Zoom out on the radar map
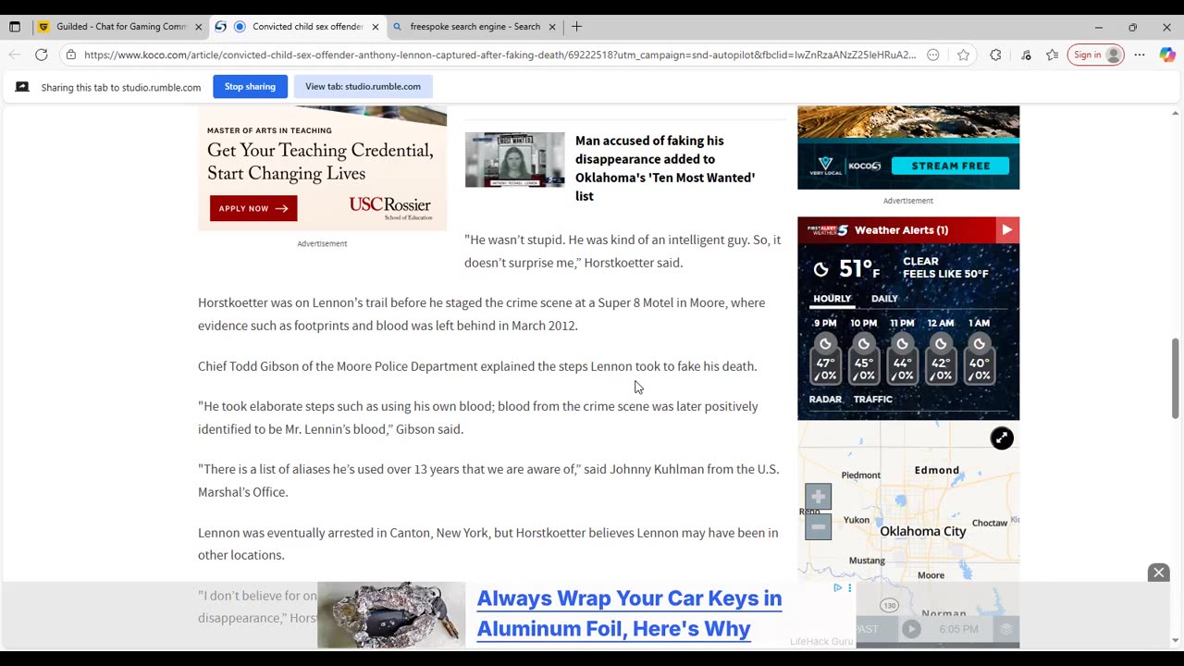Image resolution: width=1184 pixels, height=666 pixels. 818,526
